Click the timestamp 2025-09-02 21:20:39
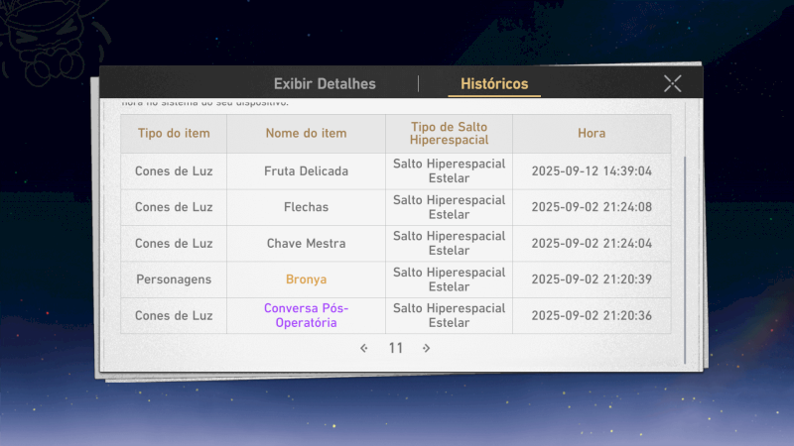Screen dimensions: 794x446 click(x=592, y=279)
